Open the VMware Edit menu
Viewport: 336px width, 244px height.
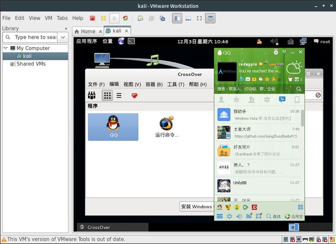pyautogui.click(x=20, y=18)
